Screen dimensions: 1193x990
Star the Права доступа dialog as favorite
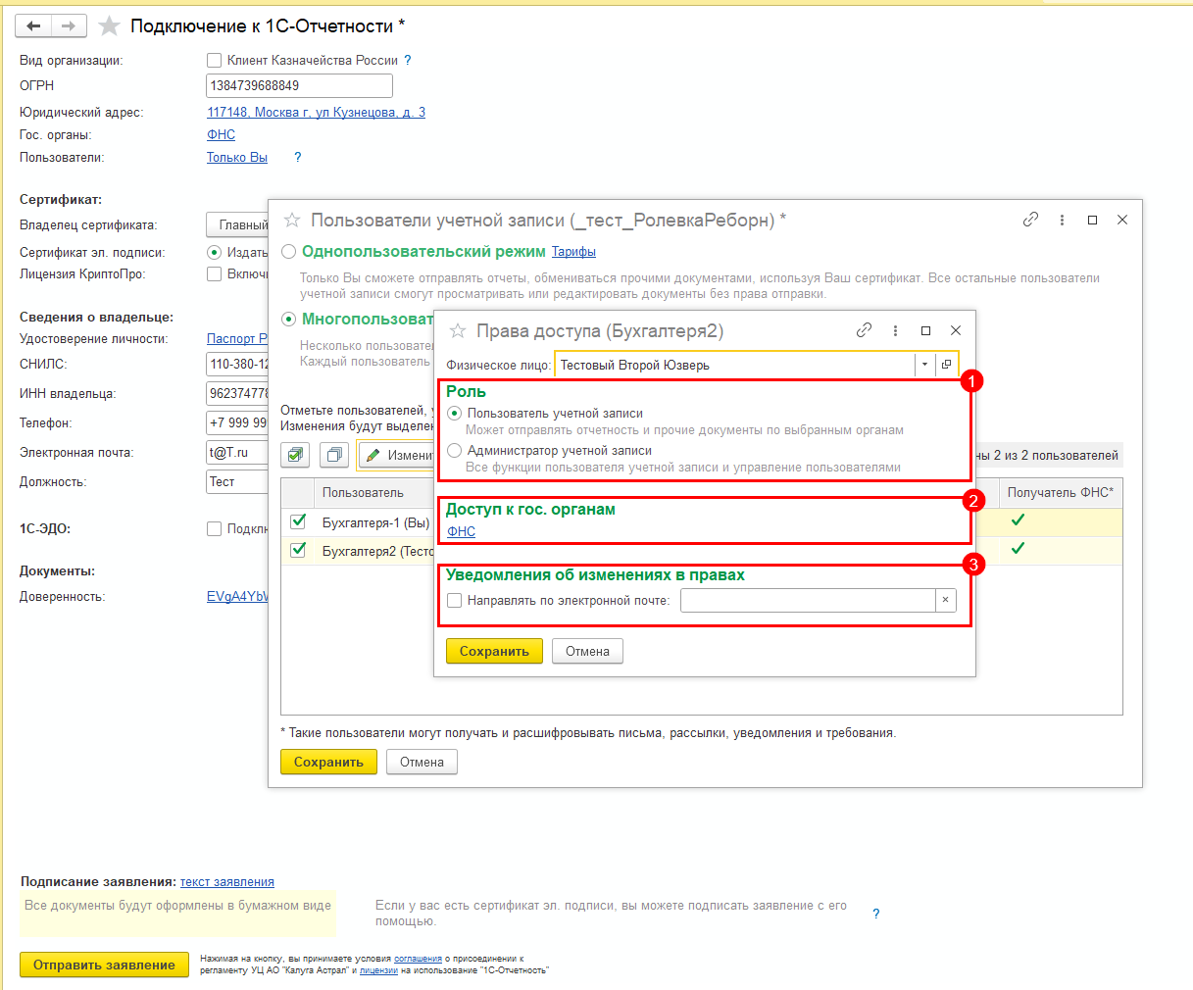coord(458,331)
